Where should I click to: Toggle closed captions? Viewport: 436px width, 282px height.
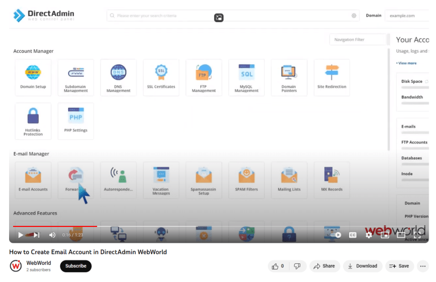(x=353, y=235)
